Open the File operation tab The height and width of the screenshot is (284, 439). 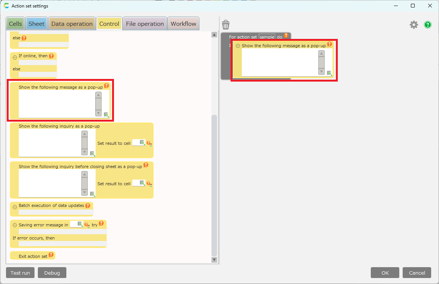tap(145, 24)
